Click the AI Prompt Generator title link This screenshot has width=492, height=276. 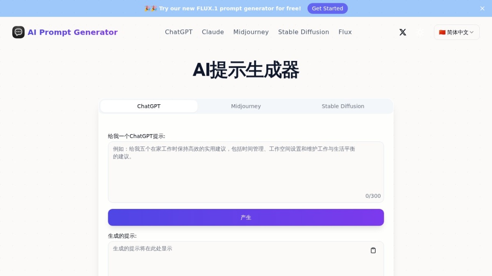coord(73,32)
